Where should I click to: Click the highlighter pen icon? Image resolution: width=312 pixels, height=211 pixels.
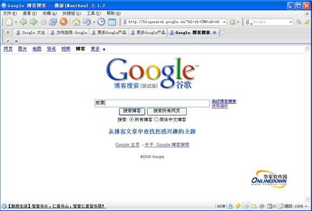307,22
